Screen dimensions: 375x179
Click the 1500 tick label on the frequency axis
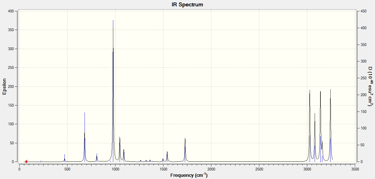[x=163, y=169]
